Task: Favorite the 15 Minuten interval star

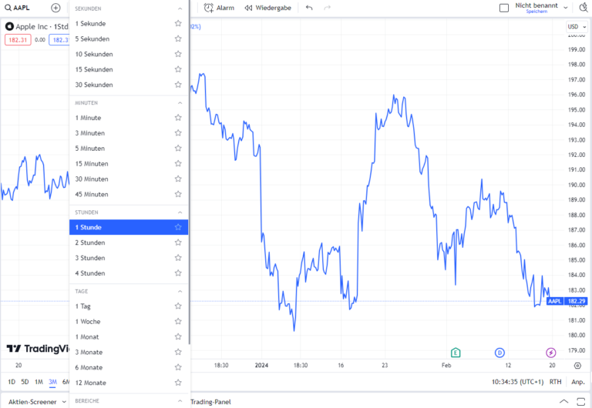Action: [x=178, y=164]
